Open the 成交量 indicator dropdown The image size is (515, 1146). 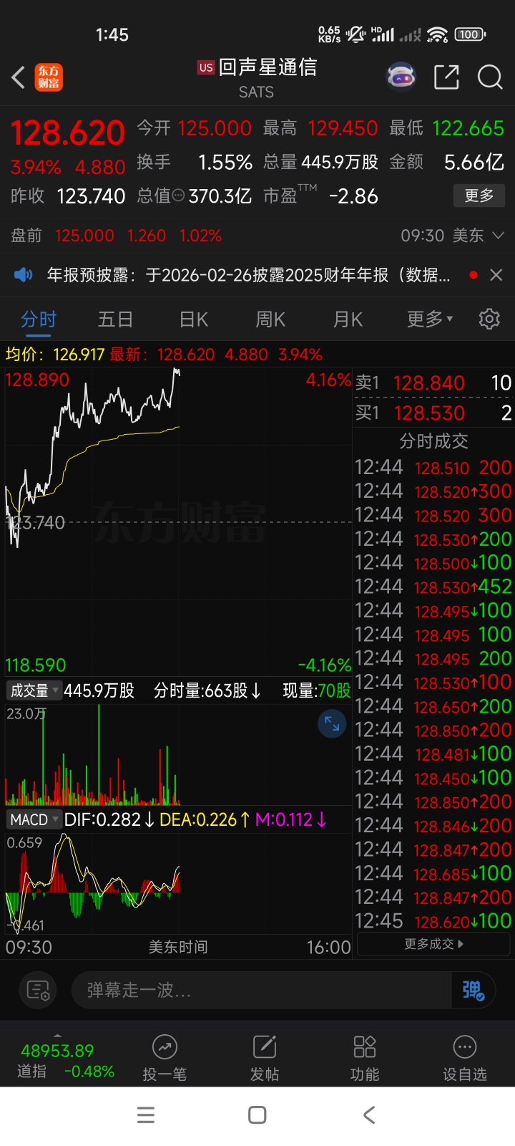coord(34,690)
